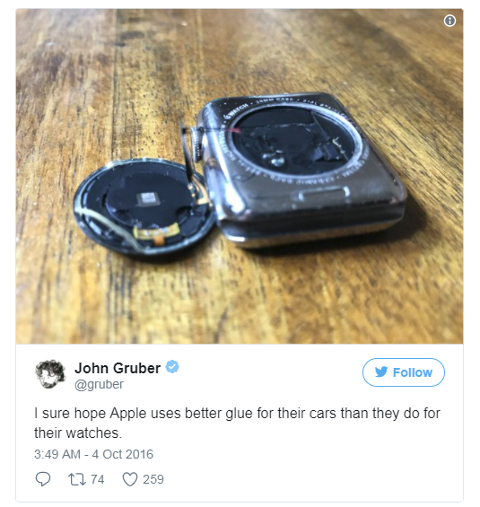
Task: Click "their watches." on the tweet's second line
Action: click(78, 433)
